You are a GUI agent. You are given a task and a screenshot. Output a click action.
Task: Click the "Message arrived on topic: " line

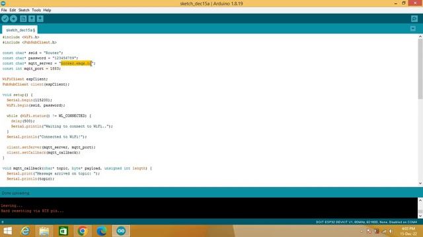coord(53,174)
